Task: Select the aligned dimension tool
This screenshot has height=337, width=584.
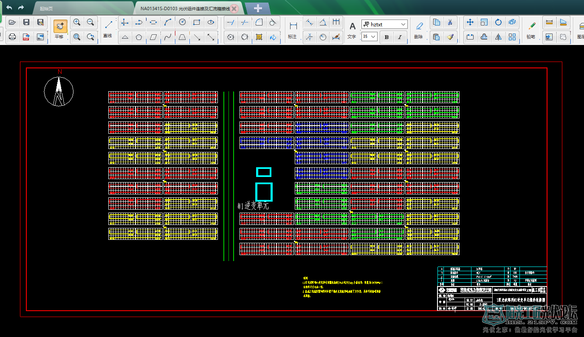Action: (310, 22)
